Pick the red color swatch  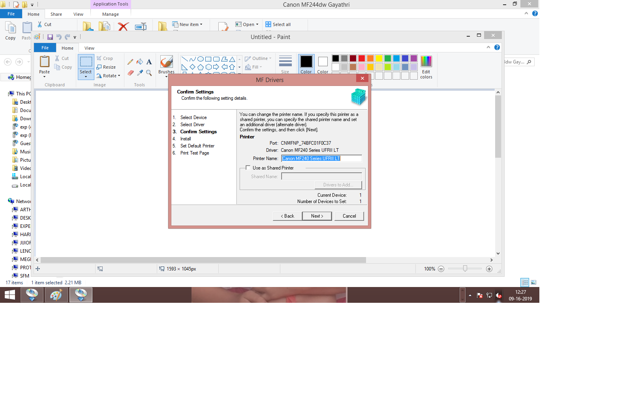click(x=362, y=58)
